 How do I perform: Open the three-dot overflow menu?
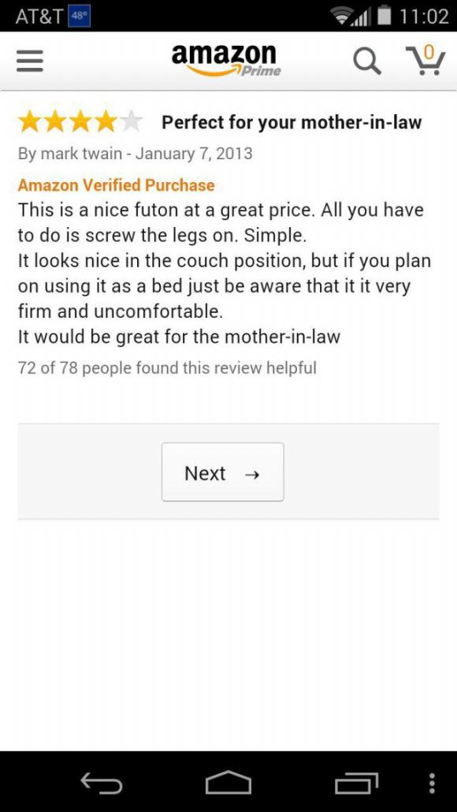(x=433, y=783)
